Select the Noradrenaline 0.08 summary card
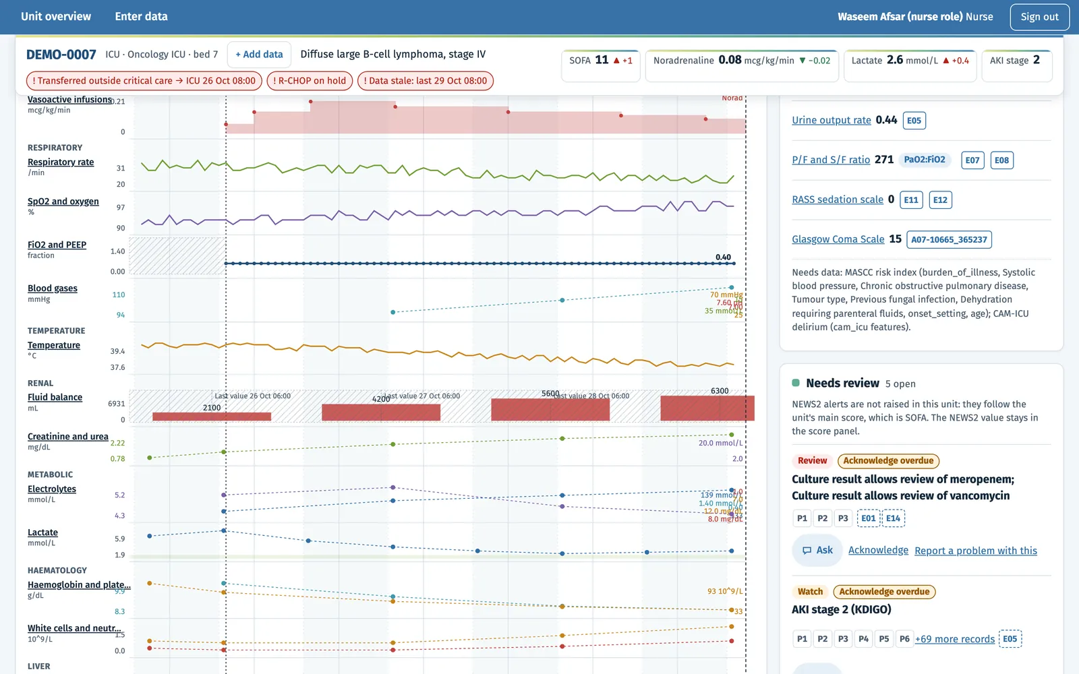1079x674 pixels. [x=742, y=66]
